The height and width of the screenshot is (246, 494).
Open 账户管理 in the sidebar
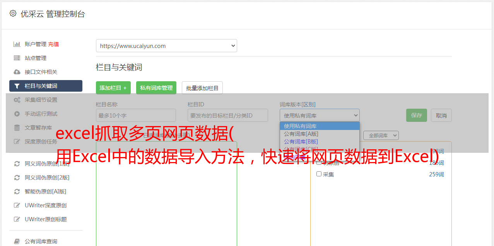pyautogui.click(x=36, y=44)
